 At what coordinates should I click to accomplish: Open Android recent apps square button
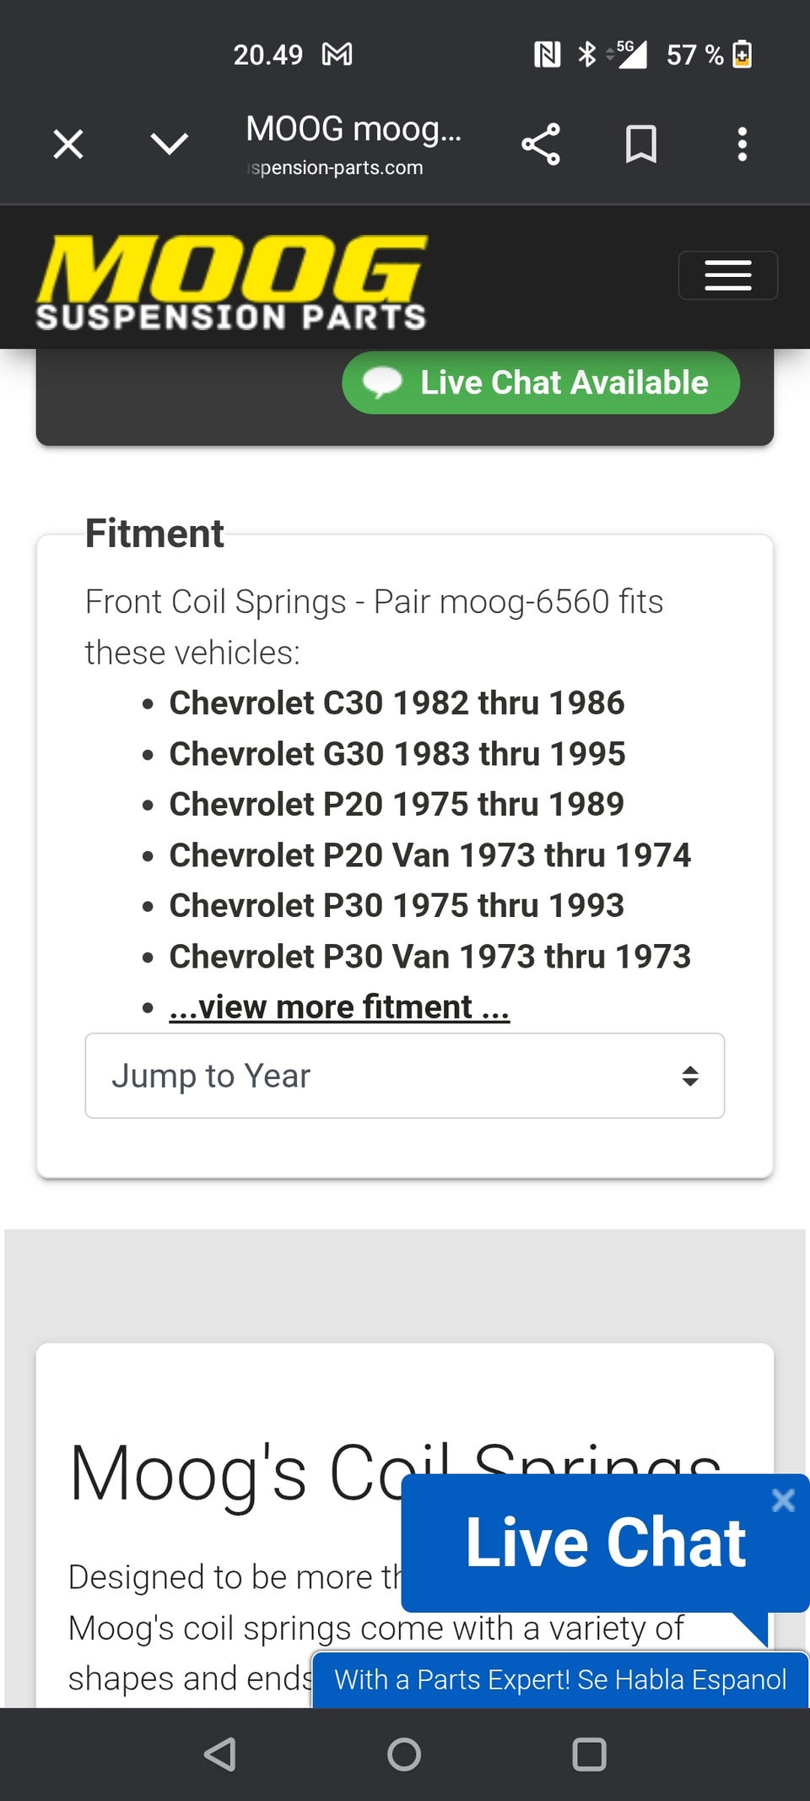(x=589, y=1754)
